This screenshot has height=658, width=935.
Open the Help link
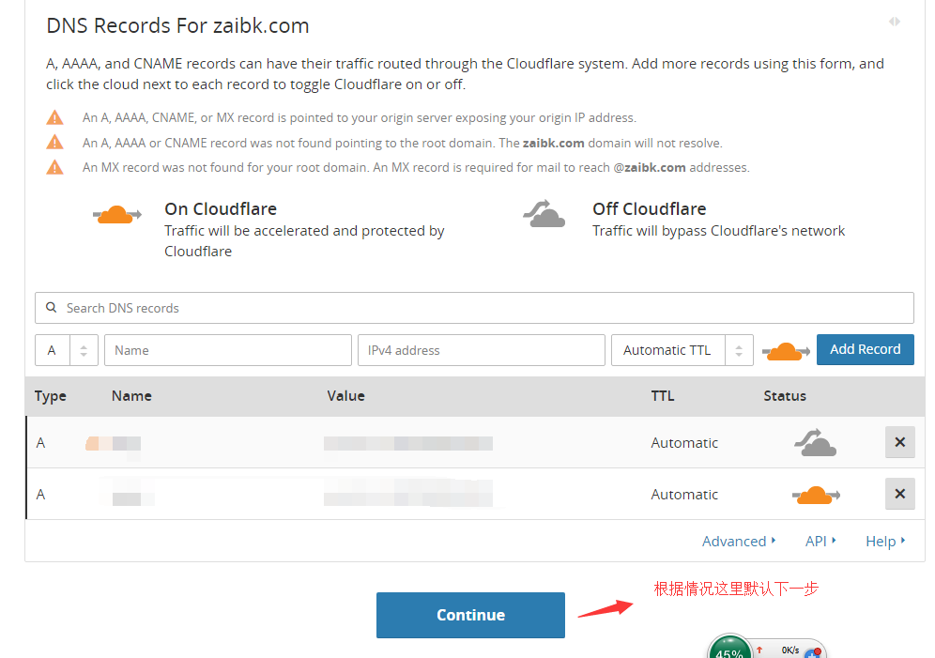tap(885, 542)
